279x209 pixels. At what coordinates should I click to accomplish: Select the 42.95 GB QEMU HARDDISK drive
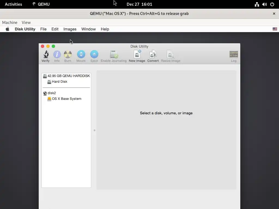[x=66, y=76]
